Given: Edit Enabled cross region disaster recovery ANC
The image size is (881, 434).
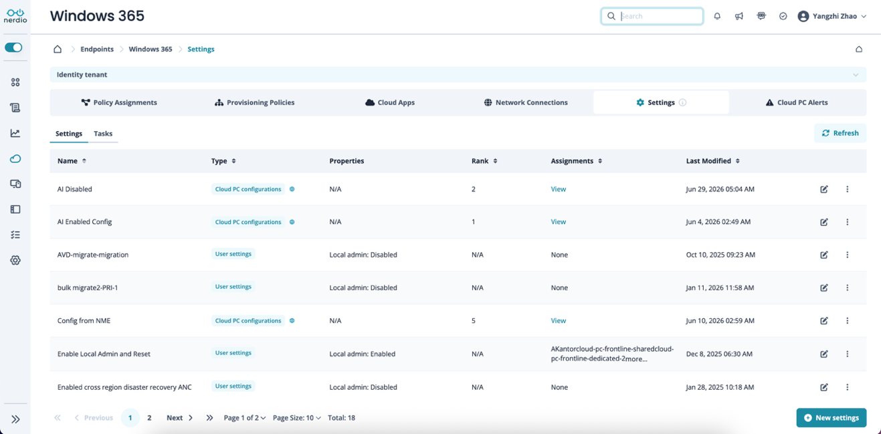Looking at the screenshot, I should (824, 387).
